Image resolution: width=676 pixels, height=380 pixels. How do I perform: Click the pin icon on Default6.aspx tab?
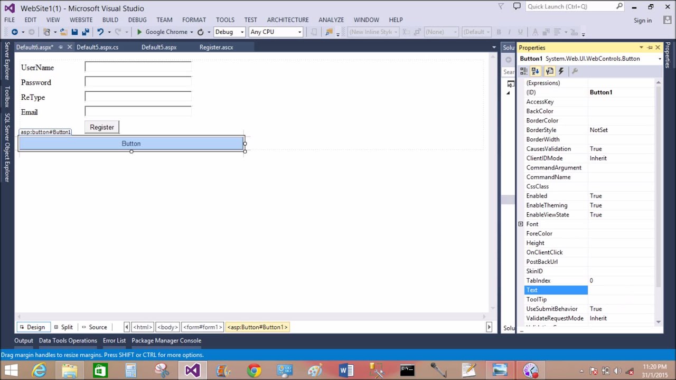(x=60, y=47)
